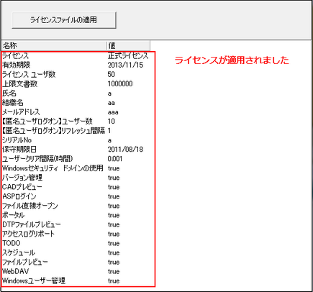Select the 'ASPログイン' row name
Image resolution: width=313 pixels, height=292 pixels.
coord(19,196)
